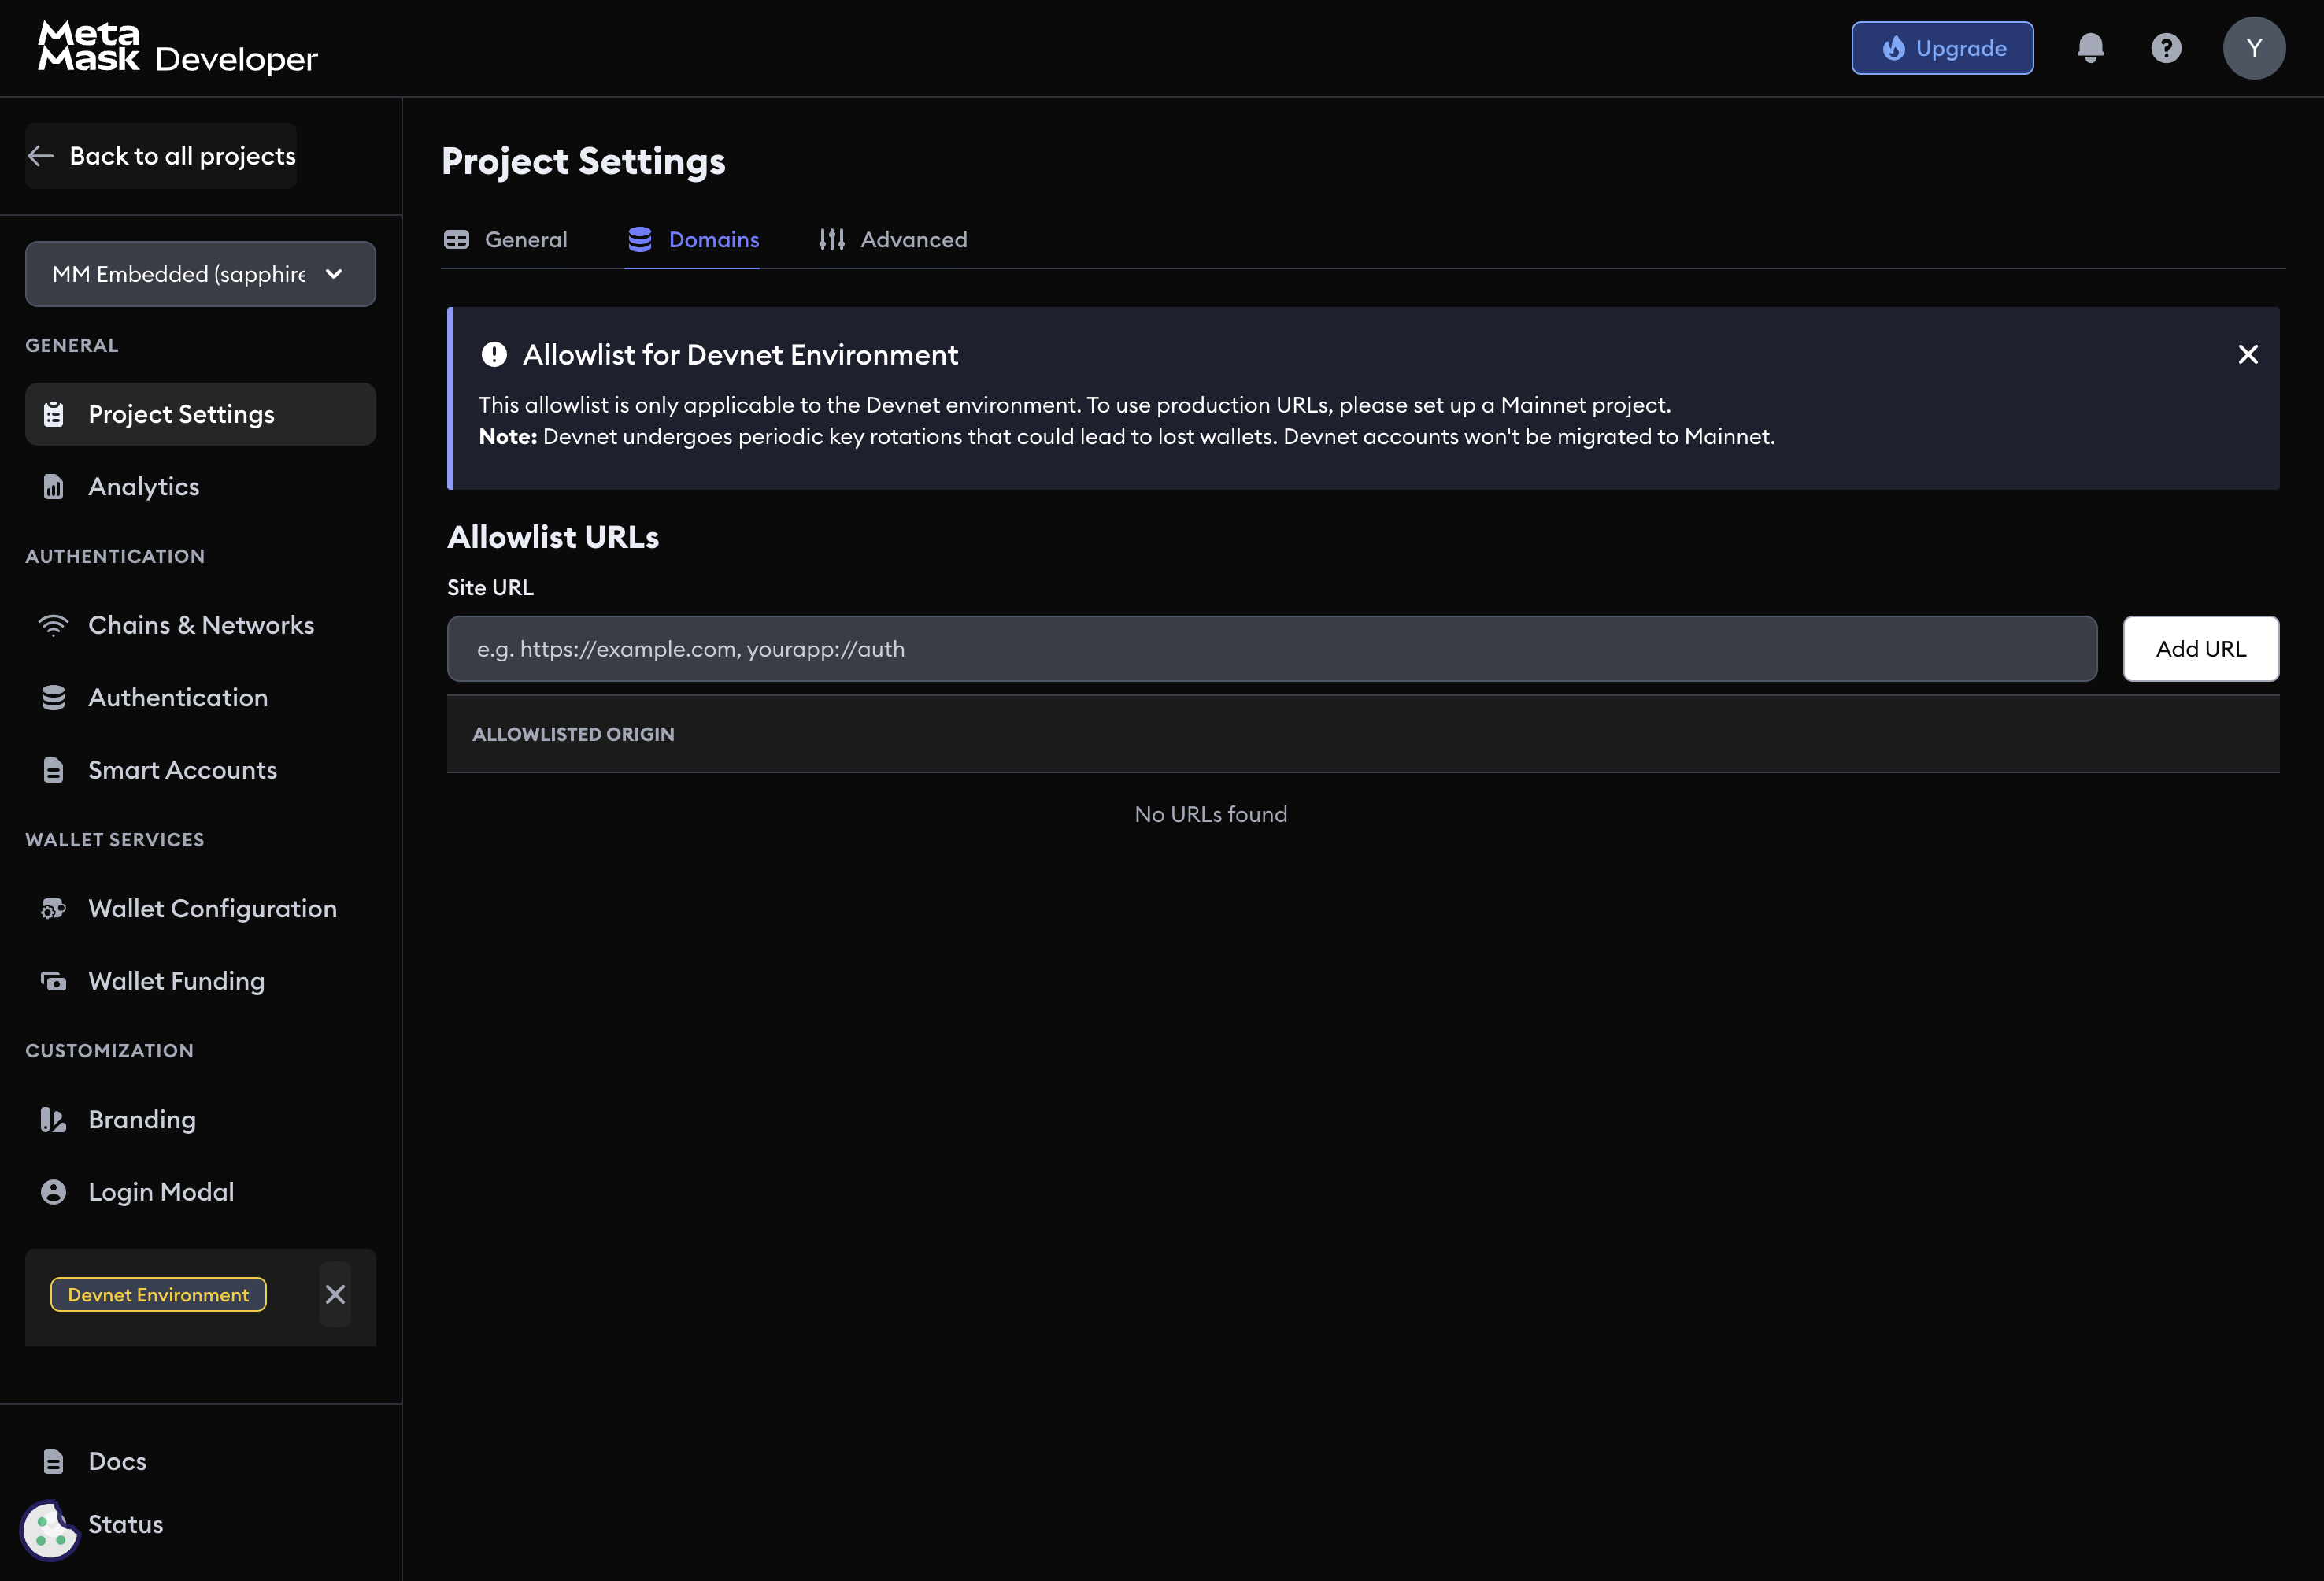Open the notifications bell
The width and height of the screenshot is (2324, 1581).
2090,48
